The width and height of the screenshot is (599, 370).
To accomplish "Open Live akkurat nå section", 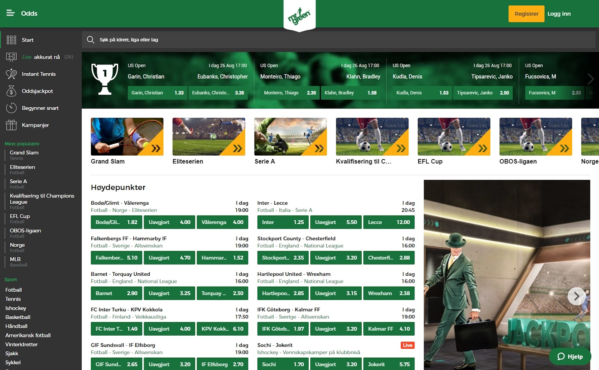I will point(12,56).
